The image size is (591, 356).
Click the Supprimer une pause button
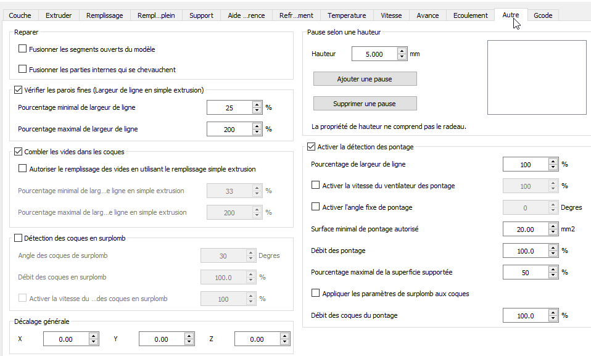point(365,103)
